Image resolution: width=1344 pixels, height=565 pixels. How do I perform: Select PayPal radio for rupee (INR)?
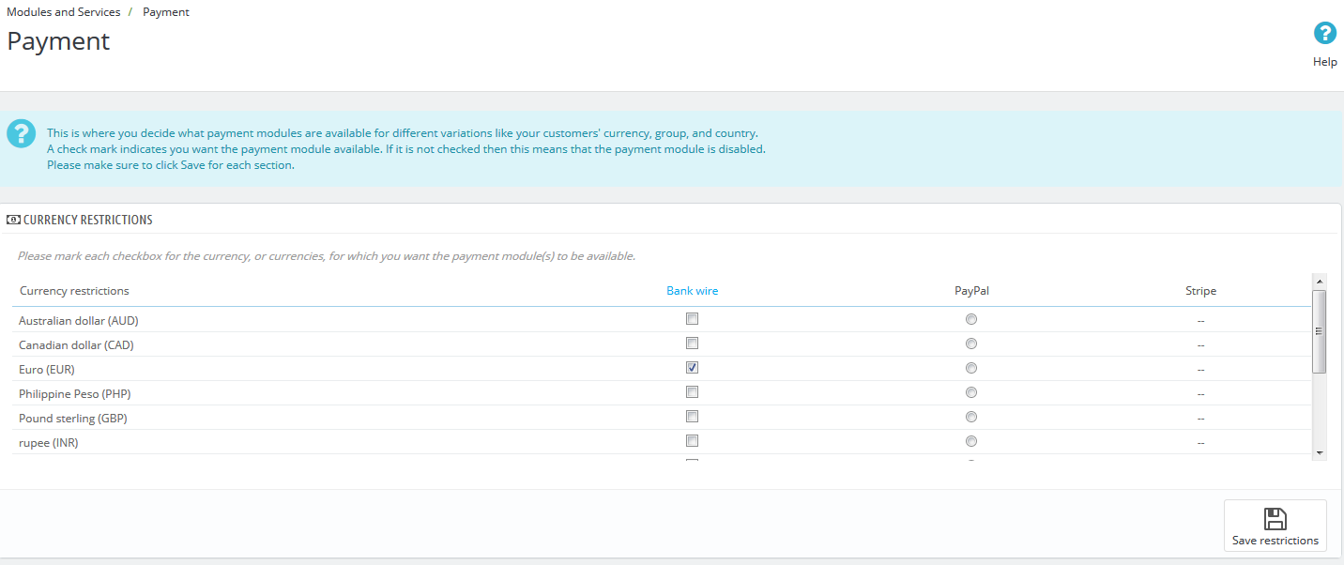click(x=971, y=441)
